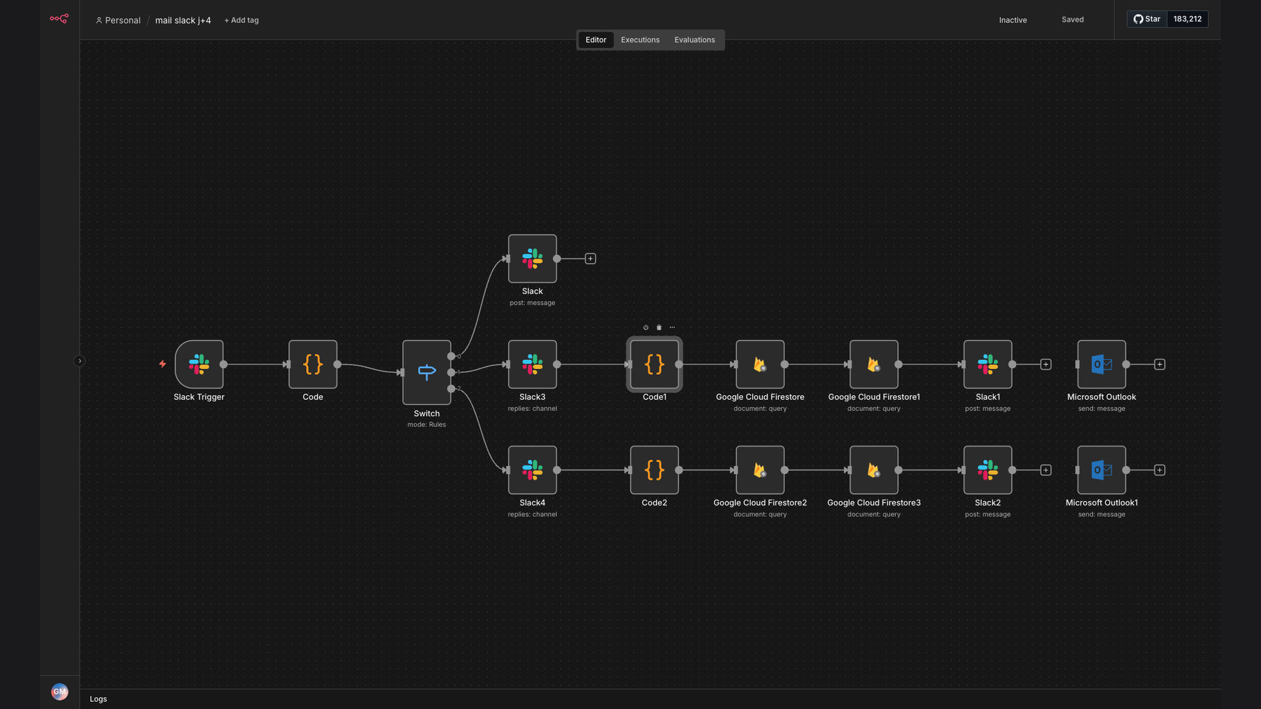This screenshot has width=1261, height=709.
Task: Select the Slack4 node
Action: click(533, 470)
